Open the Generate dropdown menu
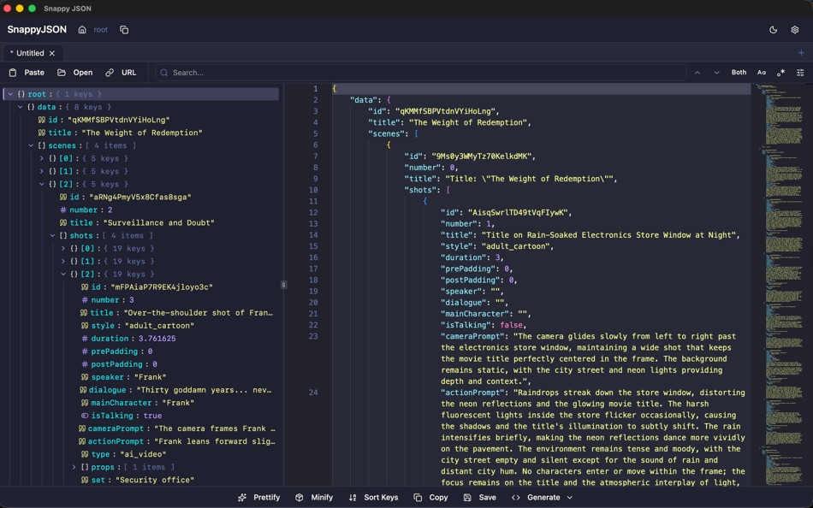813x508 pixels. tap(542, 497)
